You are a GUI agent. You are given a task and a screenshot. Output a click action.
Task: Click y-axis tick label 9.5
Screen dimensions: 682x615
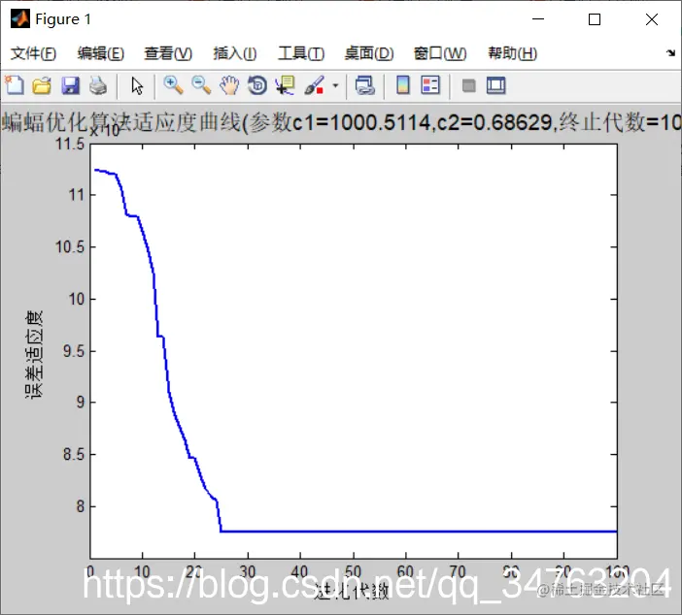click(x=74, y=351)
